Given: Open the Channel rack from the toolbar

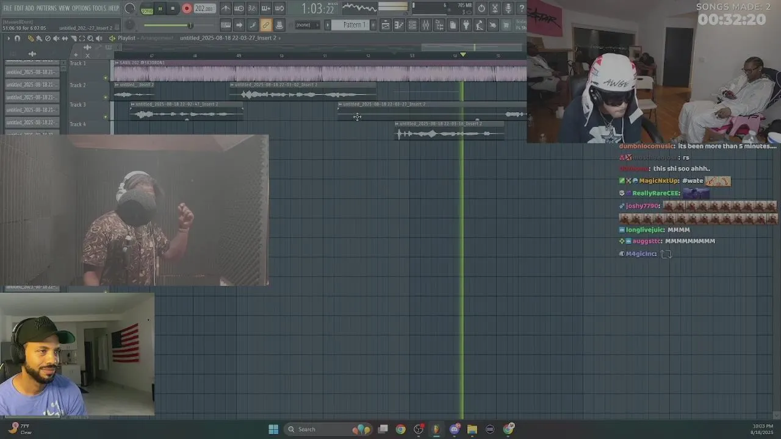Looking at the screenshot, I should click(412, 25).
